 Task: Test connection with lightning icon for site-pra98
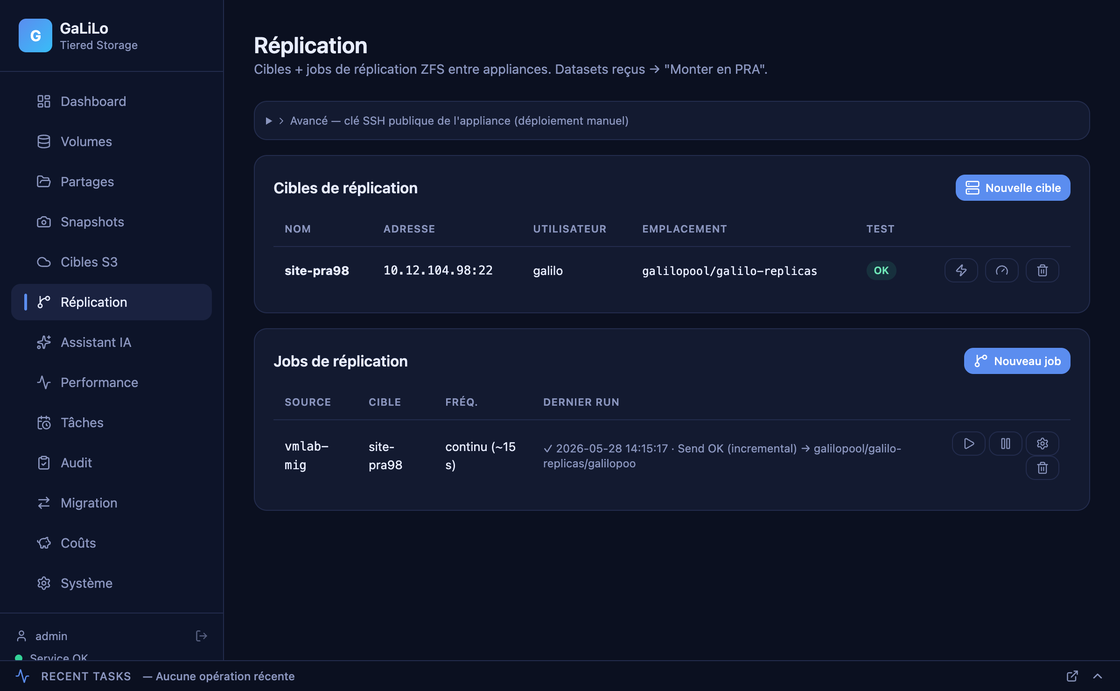[961, 270]
